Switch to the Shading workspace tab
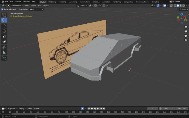189x118 pixels. (96, 2)
